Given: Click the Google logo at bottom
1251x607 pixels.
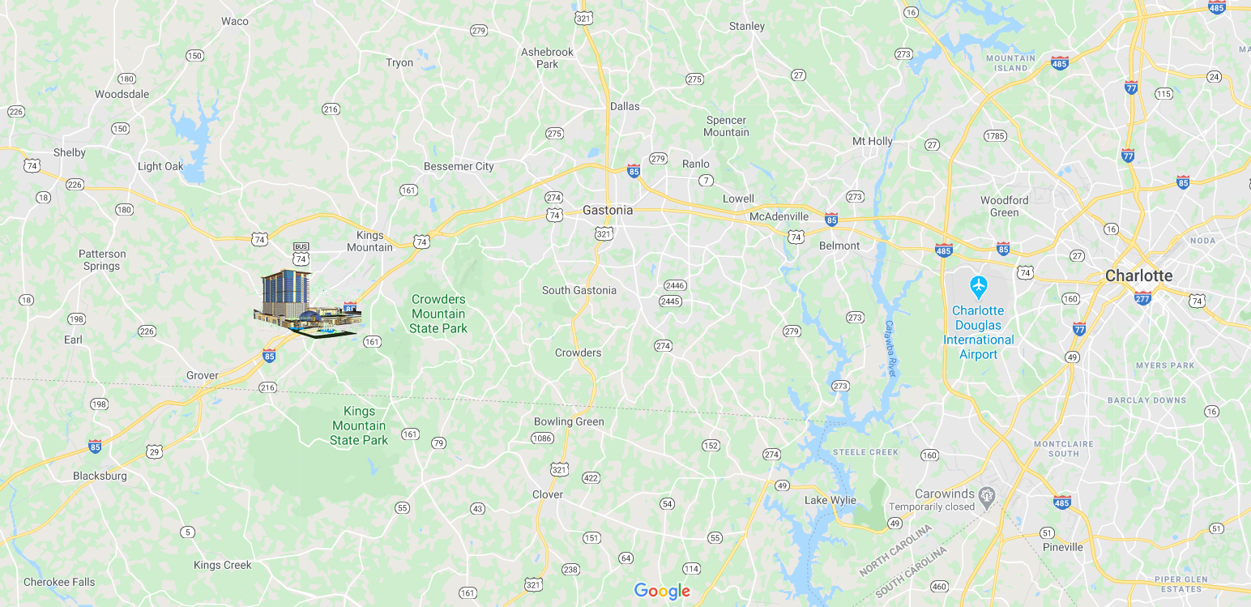Looking at the screenshot, I should [x=662, y=592].
